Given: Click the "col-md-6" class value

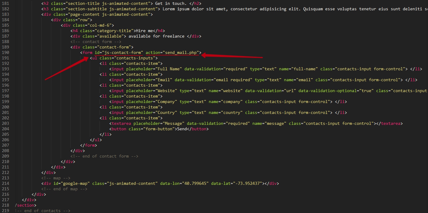Looking at the screenshot, I should pos(99,25).
